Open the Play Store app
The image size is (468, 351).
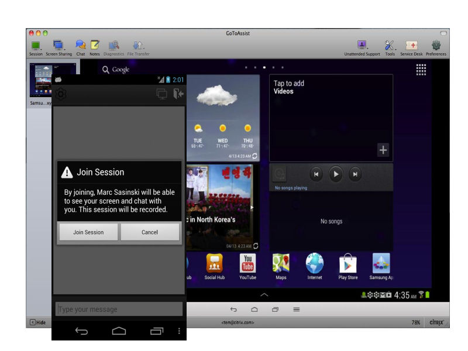pos(348,267)
